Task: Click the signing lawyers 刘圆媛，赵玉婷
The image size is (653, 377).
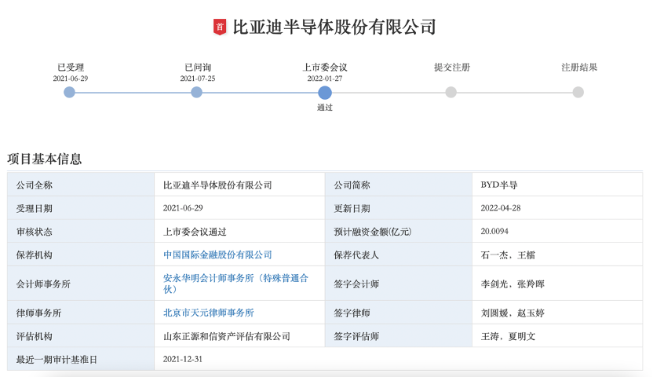Action: click(x=513, y=313)
